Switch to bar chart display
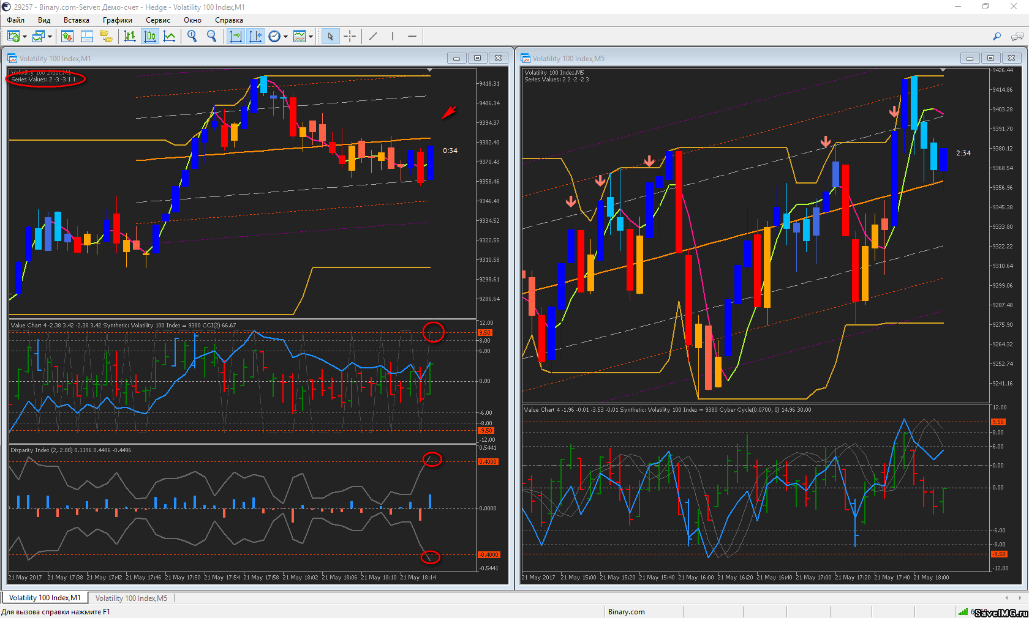The width and height of the screenshot is (1029, 618). (x=130, y=37)
